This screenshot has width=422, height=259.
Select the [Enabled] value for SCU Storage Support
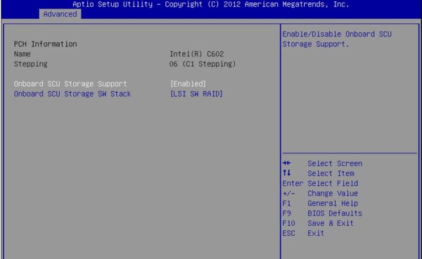coord(188,84)
